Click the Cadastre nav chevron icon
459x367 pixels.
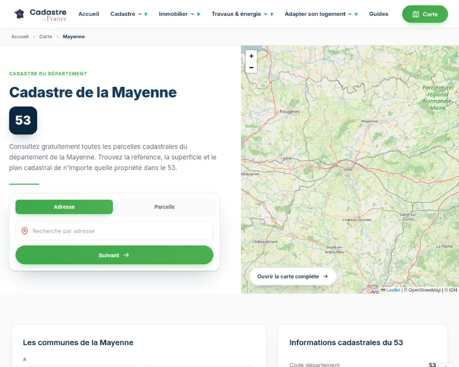click(140, 14)
